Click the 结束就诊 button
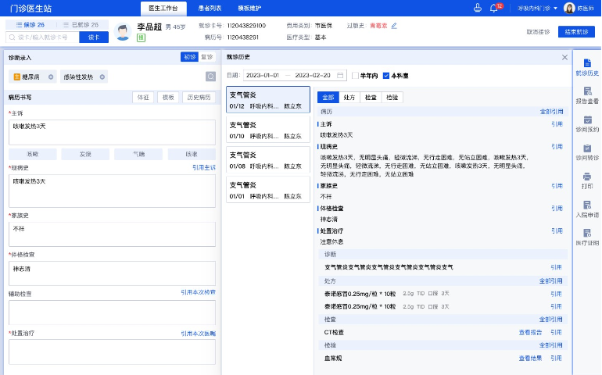The height and width of the screenshot is (375, 602). pyautogui.click(x=578, y=32)
